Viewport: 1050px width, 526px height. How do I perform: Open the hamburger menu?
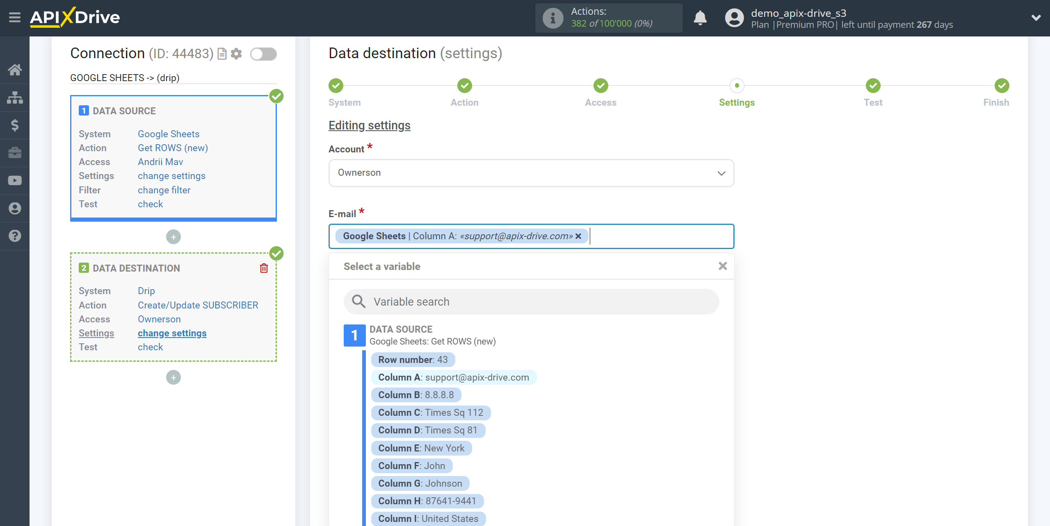coord(15,18)
